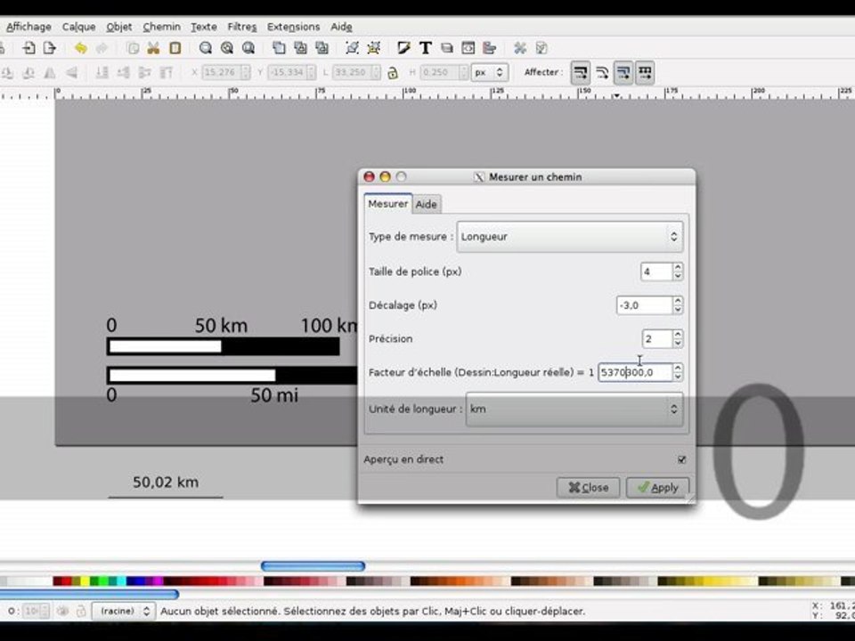Click the Import icon in toolbar
The height and width of the screenshot is (641, 855).
click(28, 48)
